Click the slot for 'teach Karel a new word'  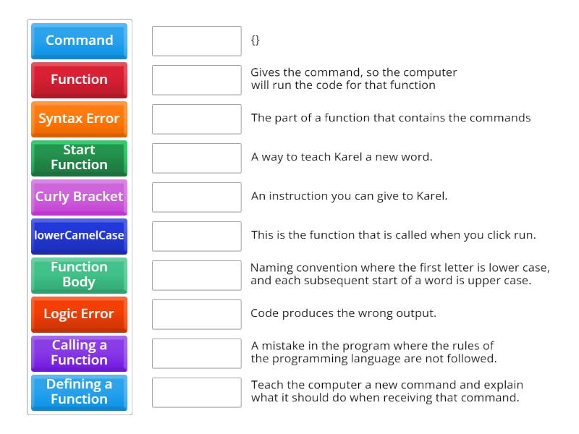(x=196, y=158)
